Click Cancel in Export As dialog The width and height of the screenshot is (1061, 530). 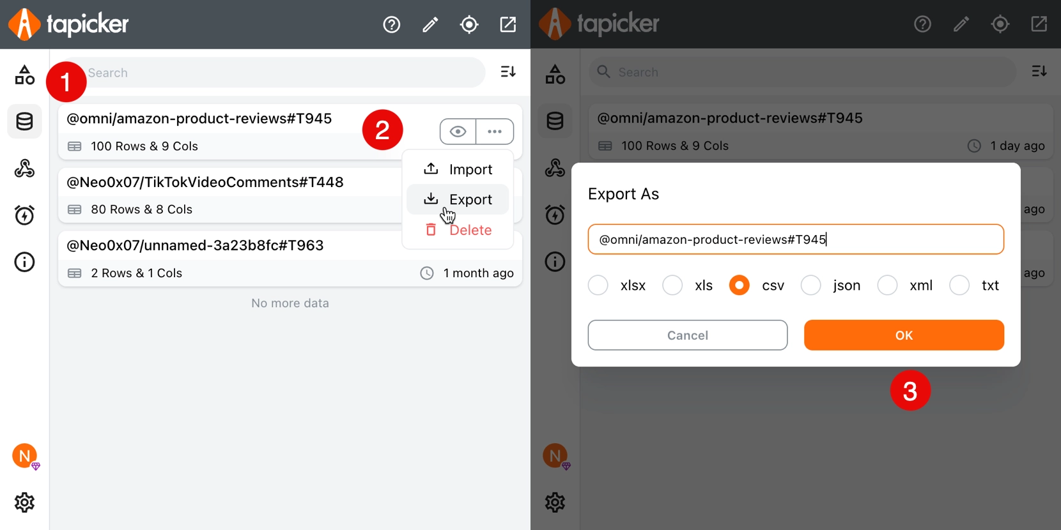click(x=688, y=335)
